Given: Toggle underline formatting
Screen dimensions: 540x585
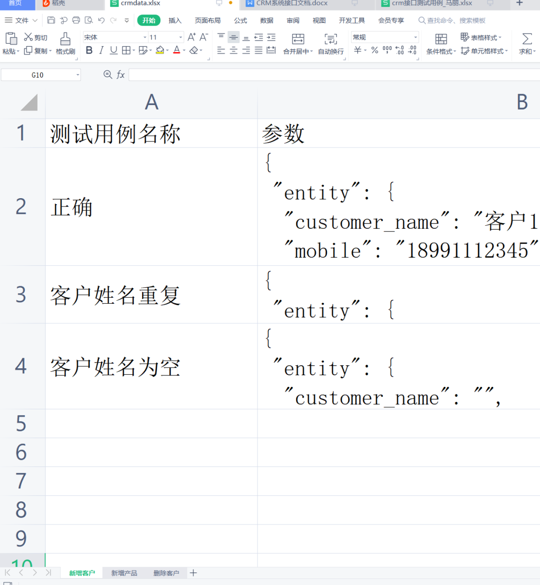Looking at the screenshot, I should pos(113,51).
